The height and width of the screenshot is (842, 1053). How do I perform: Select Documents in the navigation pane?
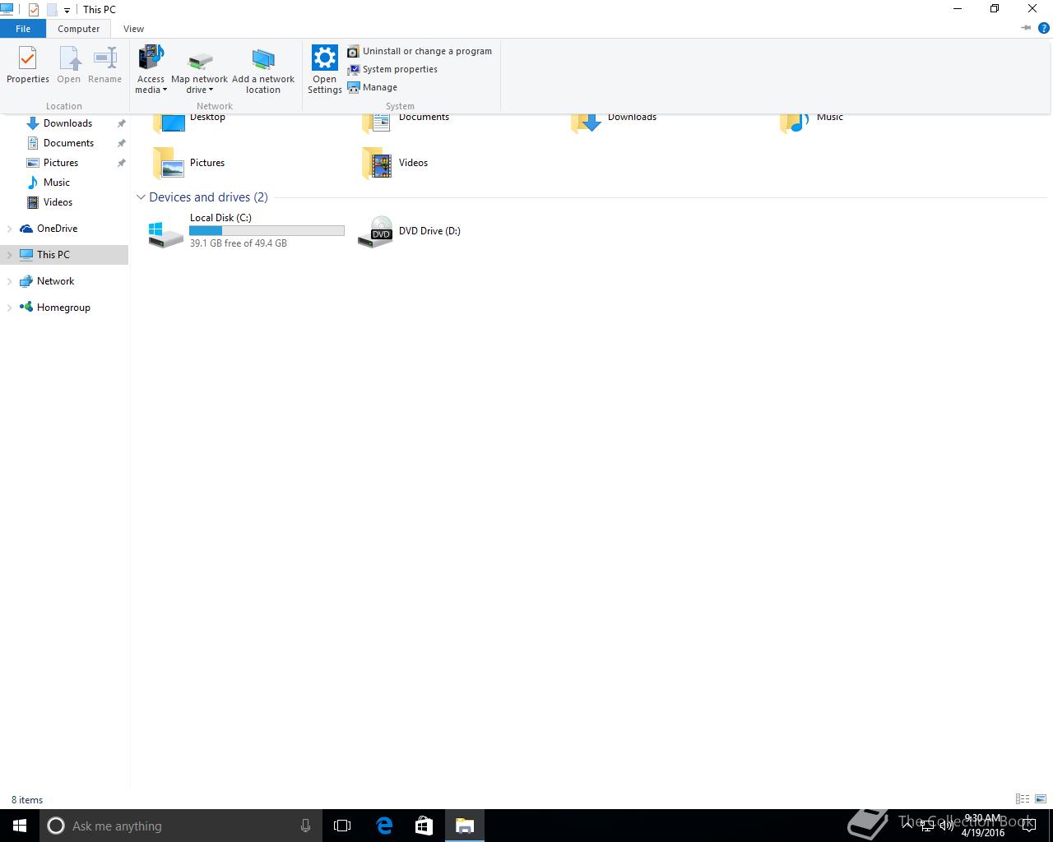(68, 143)
